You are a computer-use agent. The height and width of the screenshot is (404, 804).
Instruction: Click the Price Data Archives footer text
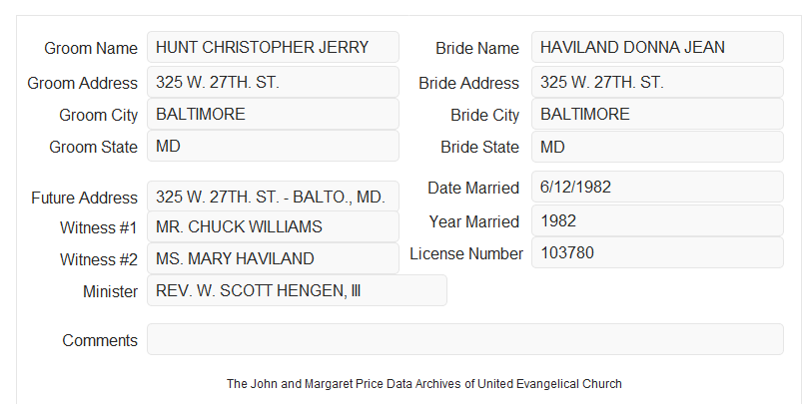pyautogui.click(x=424, y=384)
